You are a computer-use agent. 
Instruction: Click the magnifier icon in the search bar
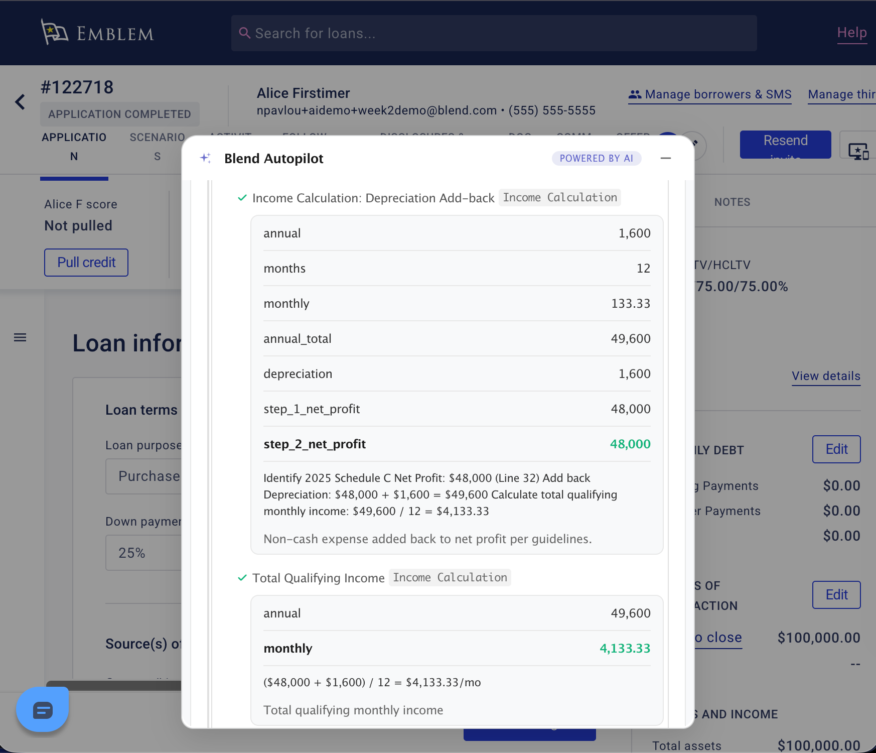[x=244, y=33]
